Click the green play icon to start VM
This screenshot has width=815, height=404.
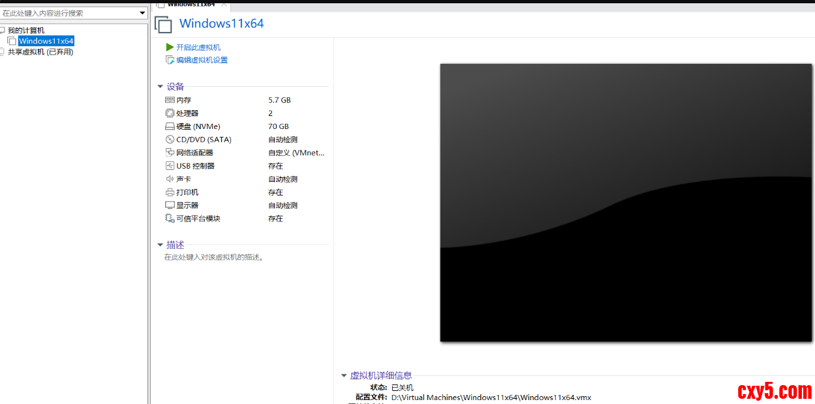170,48
